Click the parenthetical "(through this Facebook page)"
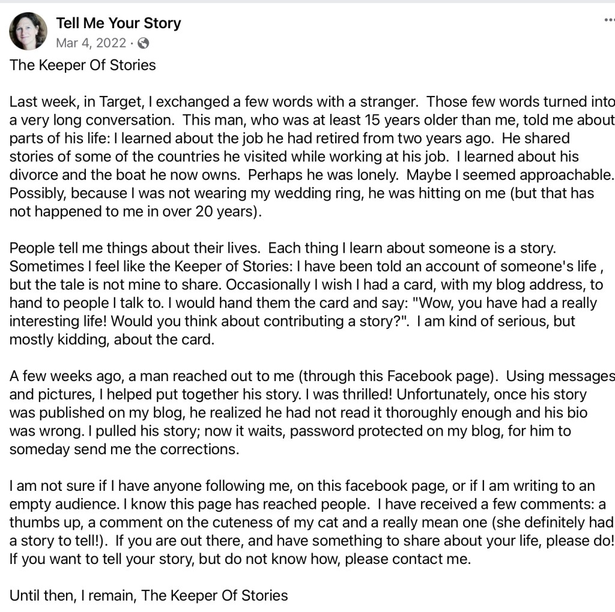 pyautogui.click(x=399, y=376)
